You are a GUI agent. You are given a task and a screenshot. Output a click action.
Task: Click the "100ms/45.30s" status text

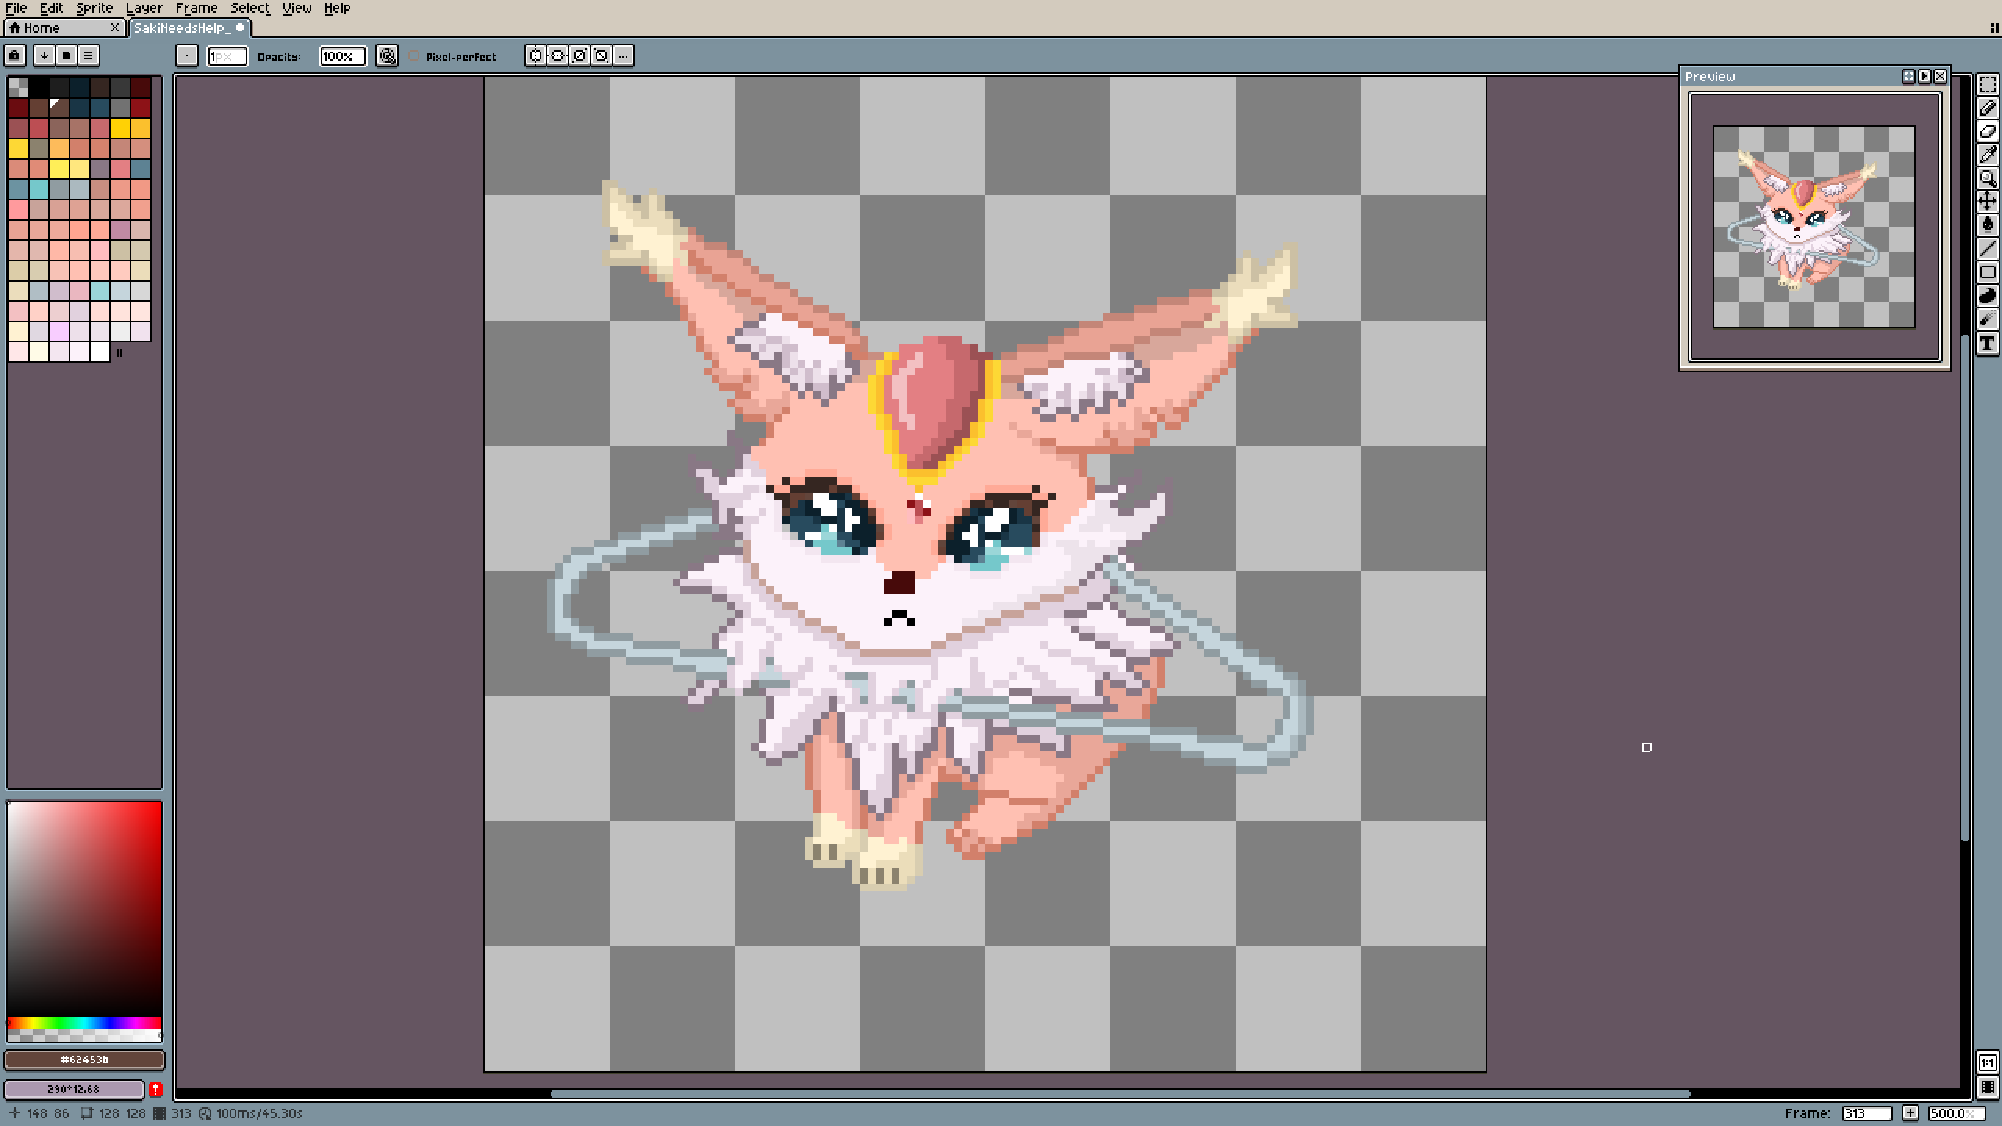pos(259,1113)
